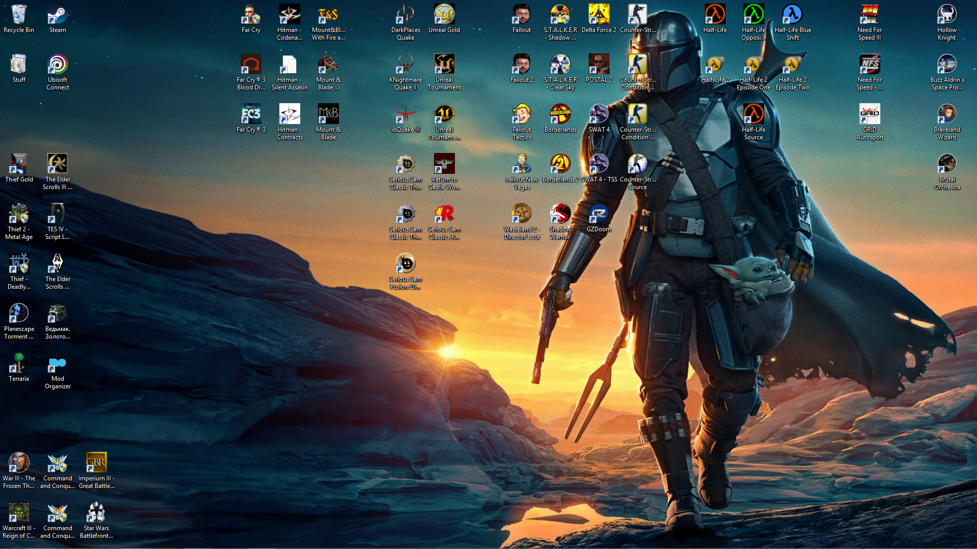This screenshot has height=549, width=977.
Task: Select the Ubisoft Connect shortcut
Action: click(x=58, y=65)
